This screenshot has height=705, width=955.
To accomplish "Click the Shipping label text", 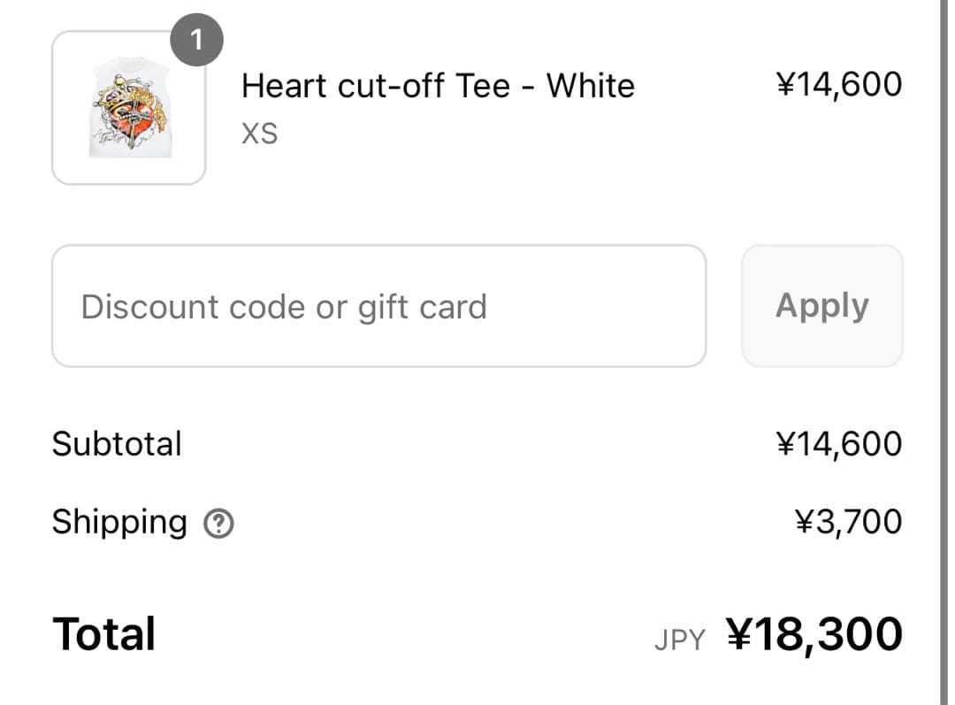I will (x=119, y=522).
